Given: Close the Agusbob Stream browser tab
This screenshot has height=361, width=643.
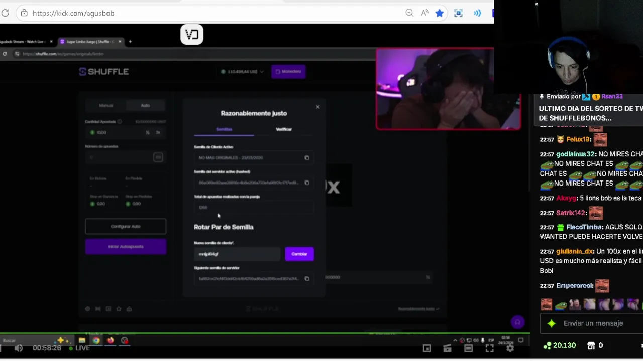Looking at the screenshot, I should pos(51,42).
